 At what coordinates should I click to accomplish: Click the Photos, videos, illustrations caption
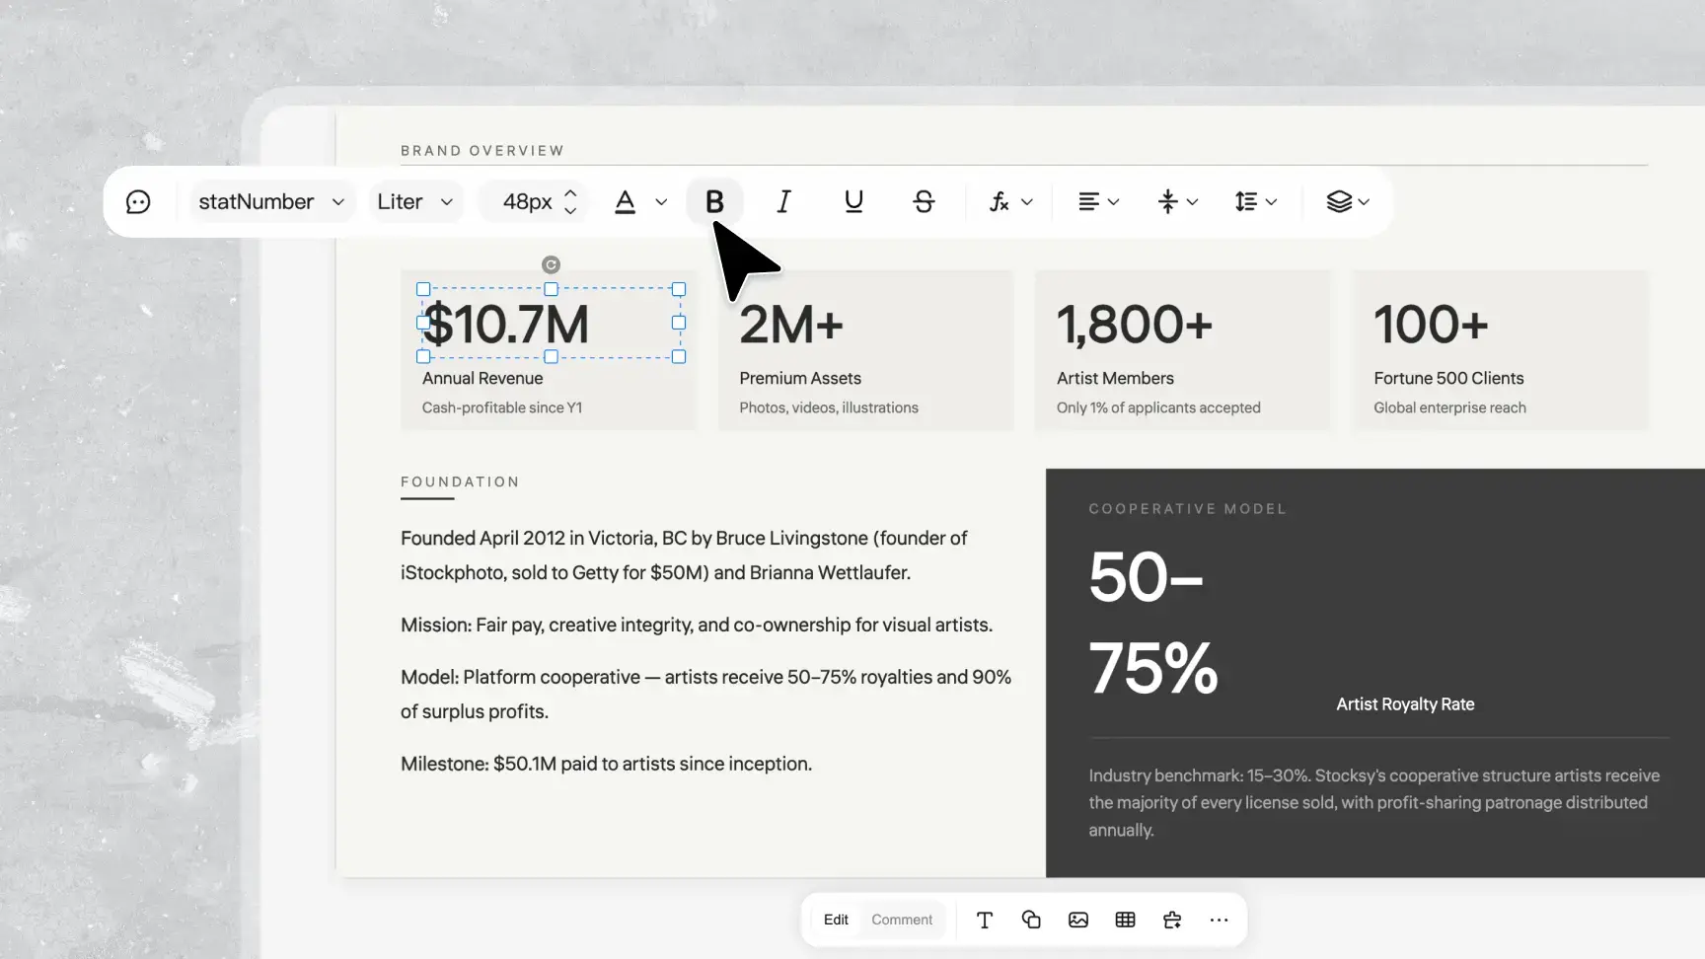(x=829, y=407)
